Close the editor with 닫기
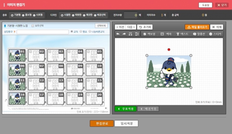232x134 pixels. [222, 5]
